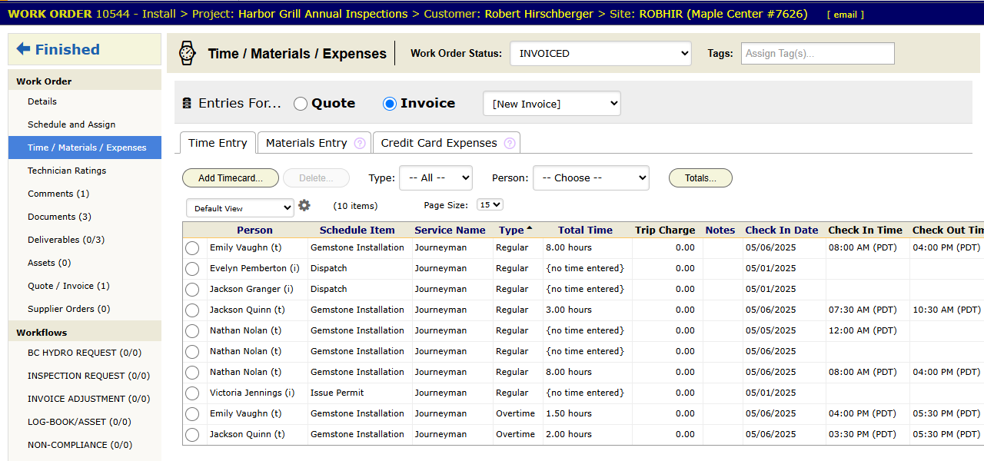Click the Add Timecard button

coord(231,178)
